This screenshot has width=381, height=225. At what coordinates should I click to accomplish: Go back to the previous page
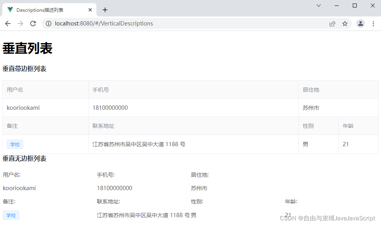pos(8,24)
